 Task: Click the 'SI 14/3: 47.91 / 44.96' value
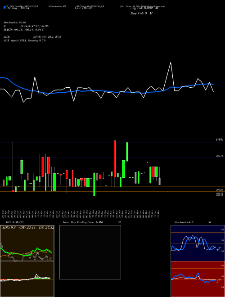click(35, 26)
